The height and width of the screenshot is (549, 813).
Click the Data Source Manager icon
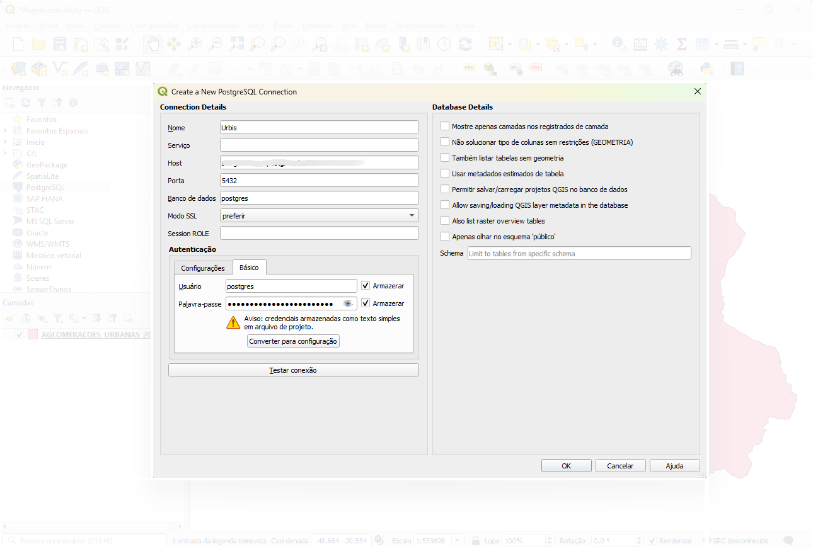18,68
